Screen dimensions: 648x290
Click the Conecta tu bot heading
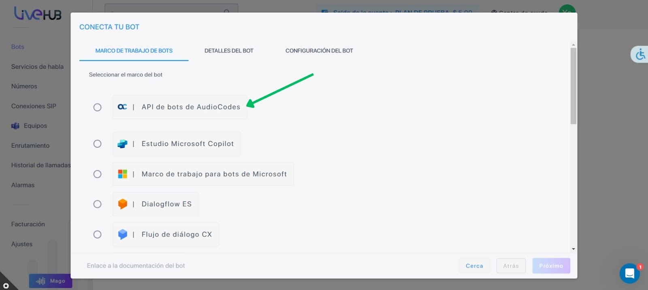pos(109,27)
